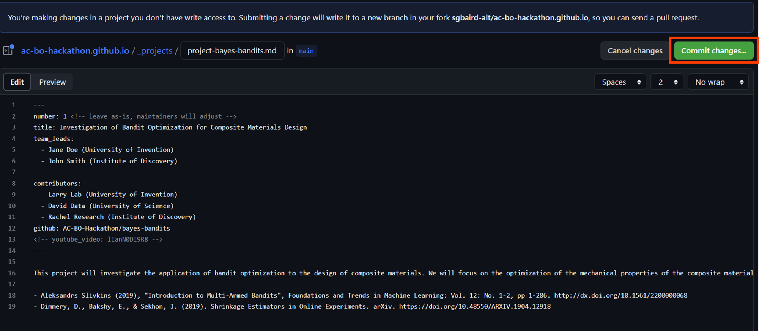Open the indent size 2 dropdown
Screen dimensions: 759x331
click(x=667, y=82)
